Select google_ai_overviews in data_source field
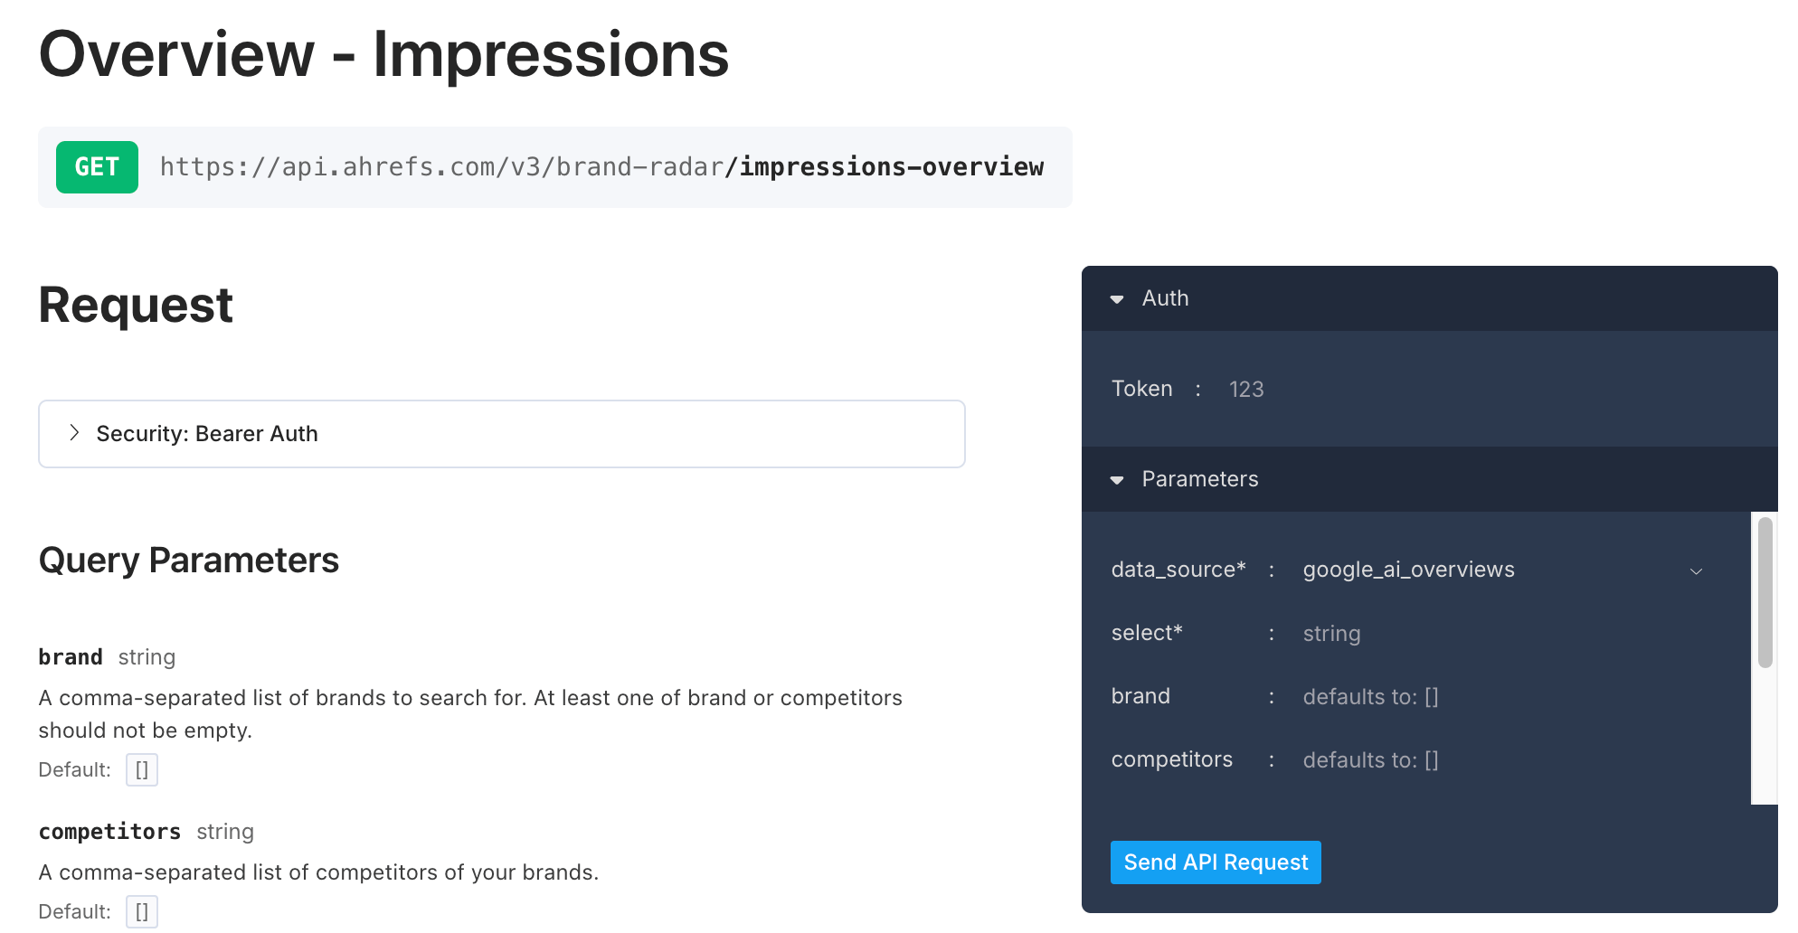 pyautogui.click(x=1408, y=570)
